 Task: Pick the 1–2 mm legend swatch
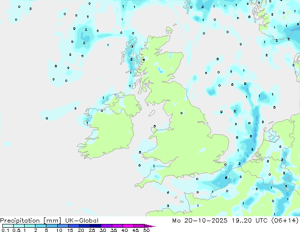pos(30,226)
